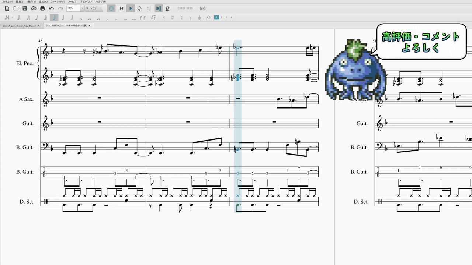Select the highlighted eighth note duration
472x265 pixels.
tap(54, 17)
